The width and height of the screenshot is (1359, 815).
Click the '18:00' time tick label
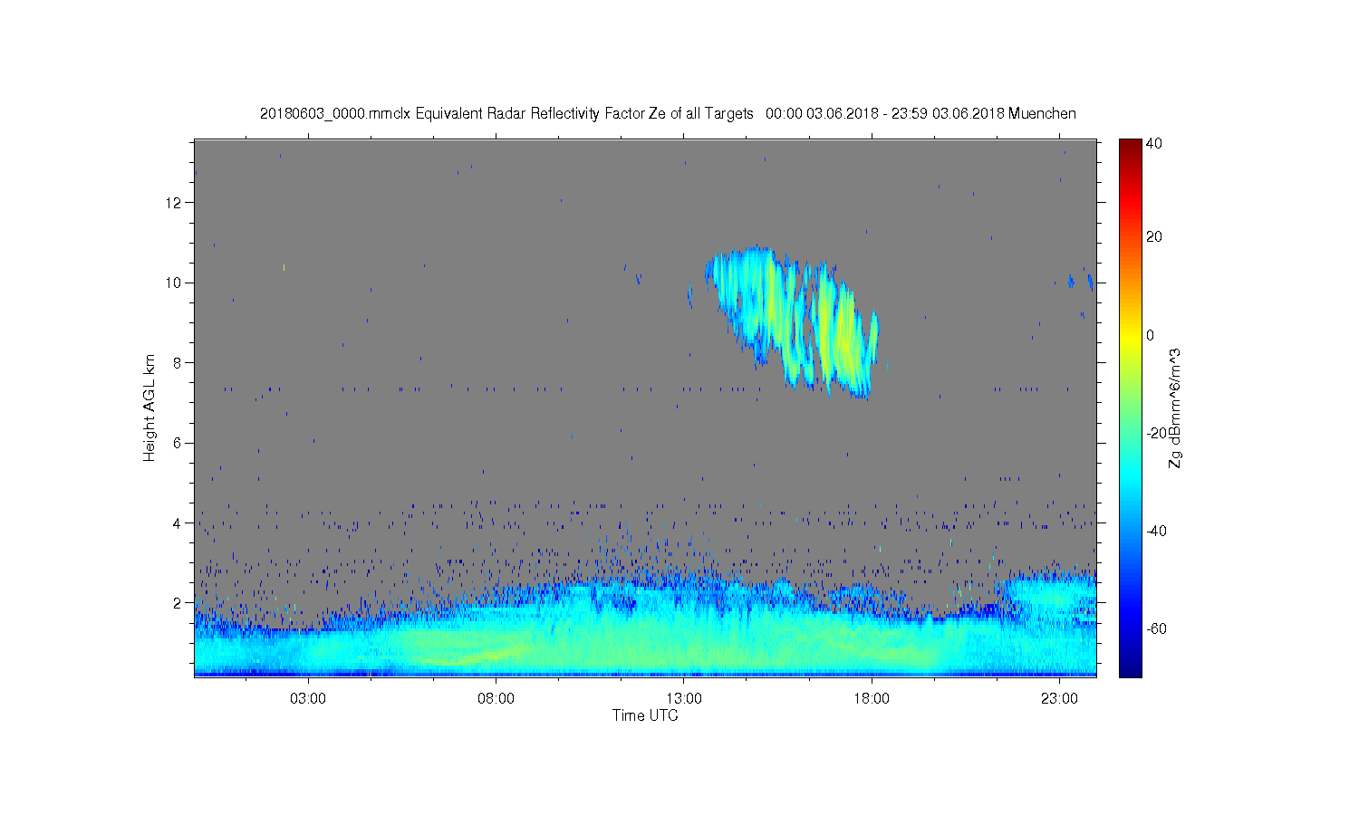tap(872, 698)
